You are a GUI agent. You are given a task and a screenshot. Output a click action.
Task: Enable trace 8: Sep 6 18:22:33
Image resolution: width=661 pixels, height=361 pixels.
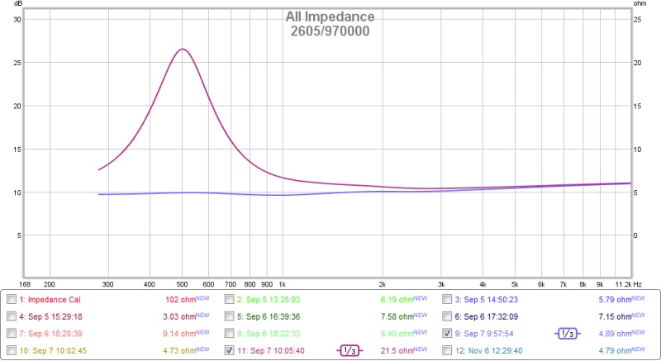click(231, 333)
